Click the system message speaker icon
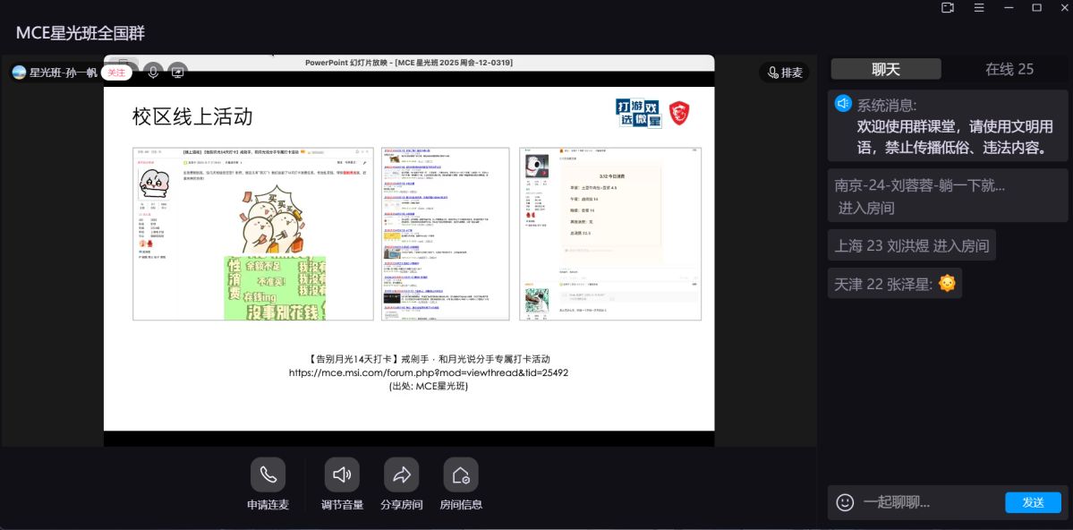1073x530 pixels. tap(843, 103)
